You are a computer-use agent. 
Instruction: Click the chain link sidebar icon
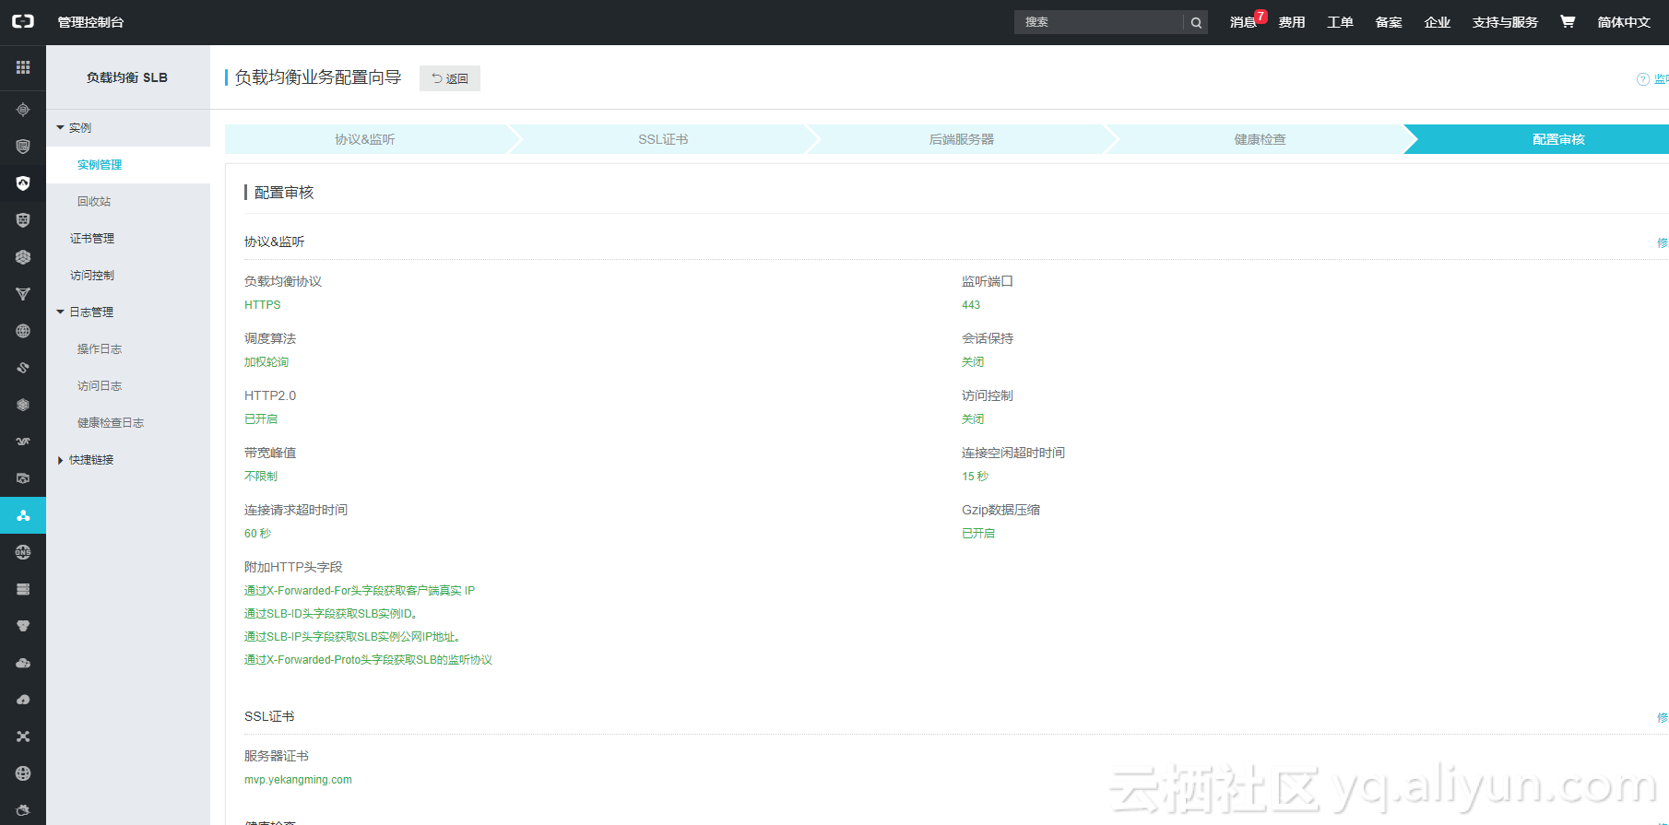point(23,368)
